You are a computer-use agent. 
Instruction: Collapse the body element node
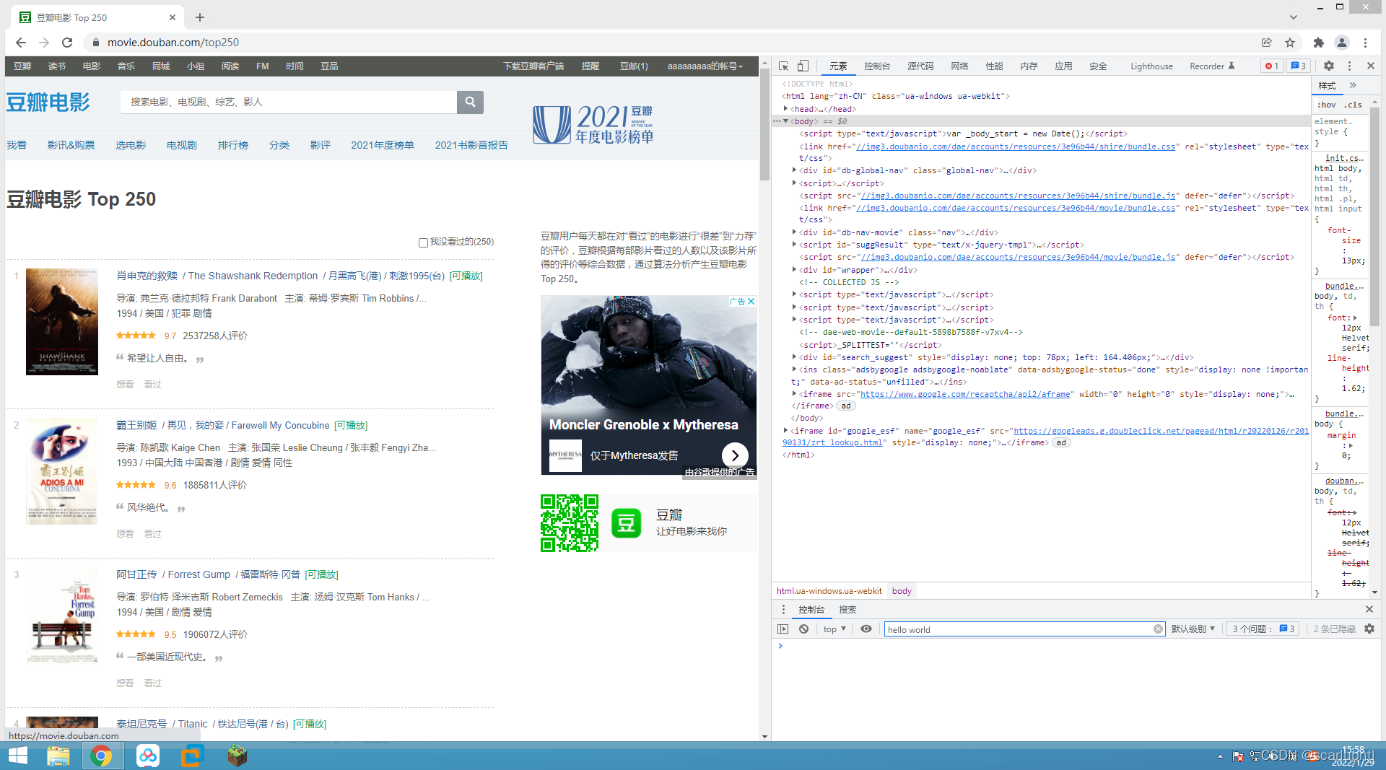pyautogui.click(x=785, y=121)
